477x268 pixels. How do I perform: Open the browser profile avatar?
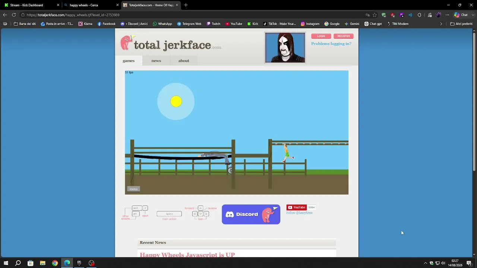pyautogui.click(x=439, y=15)
